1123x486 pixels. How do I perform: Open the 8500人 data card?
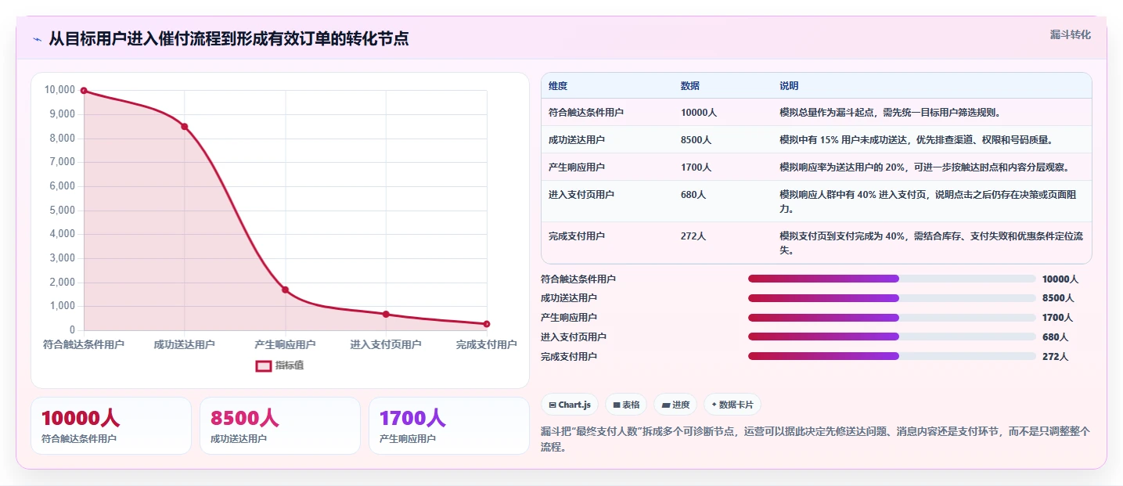coord(280,426)
